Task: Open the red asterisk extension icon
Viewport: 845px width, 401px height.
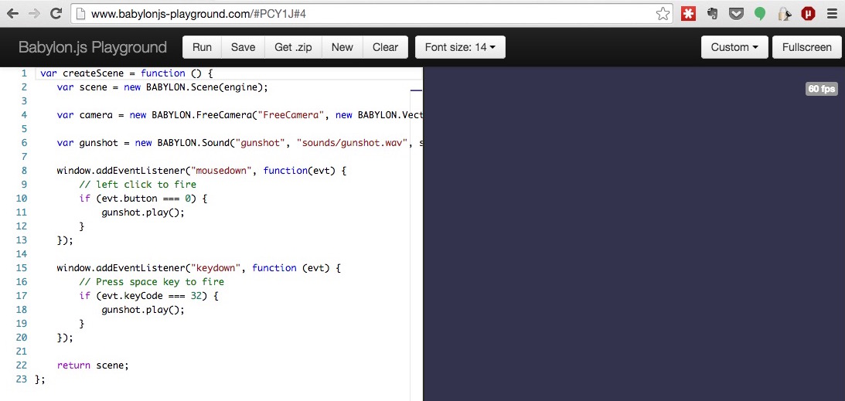Action: (687, 14)
